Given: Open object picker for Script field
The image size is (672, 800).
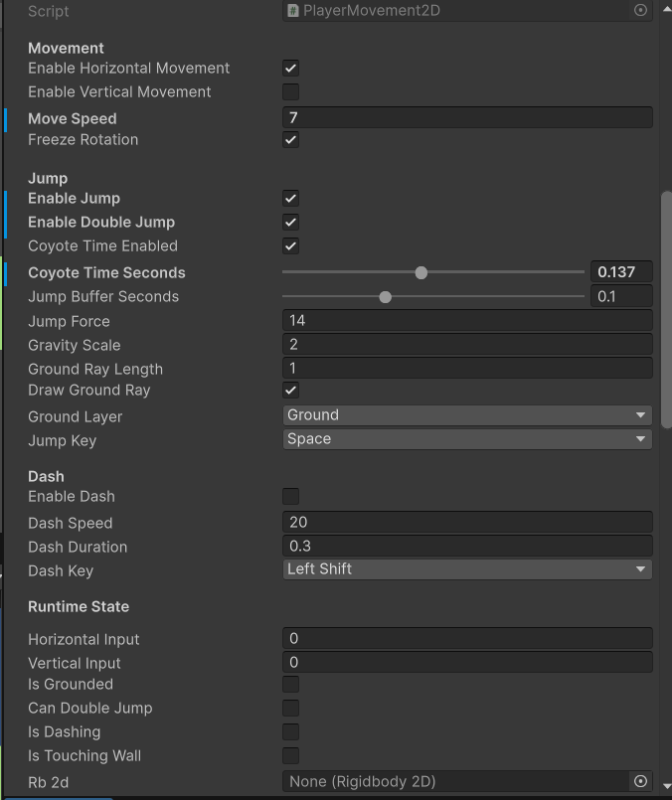Looking at the screenshot, I should pyautogui.click(x=640, y=10).
